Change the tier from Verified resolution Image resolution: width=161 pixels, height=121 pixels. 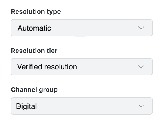tap(82, 67)
